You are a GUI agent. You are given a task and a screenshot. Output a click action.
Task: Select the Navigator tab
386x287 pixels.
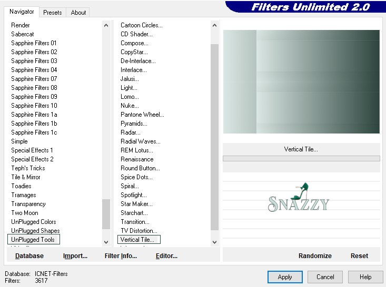pos(22,12)
